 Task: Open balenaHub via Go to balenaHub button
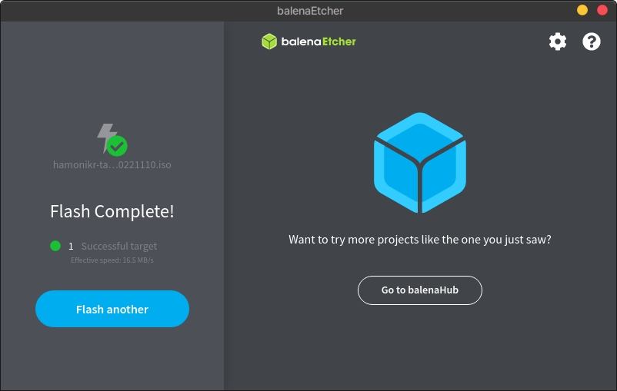coord(419,290)
